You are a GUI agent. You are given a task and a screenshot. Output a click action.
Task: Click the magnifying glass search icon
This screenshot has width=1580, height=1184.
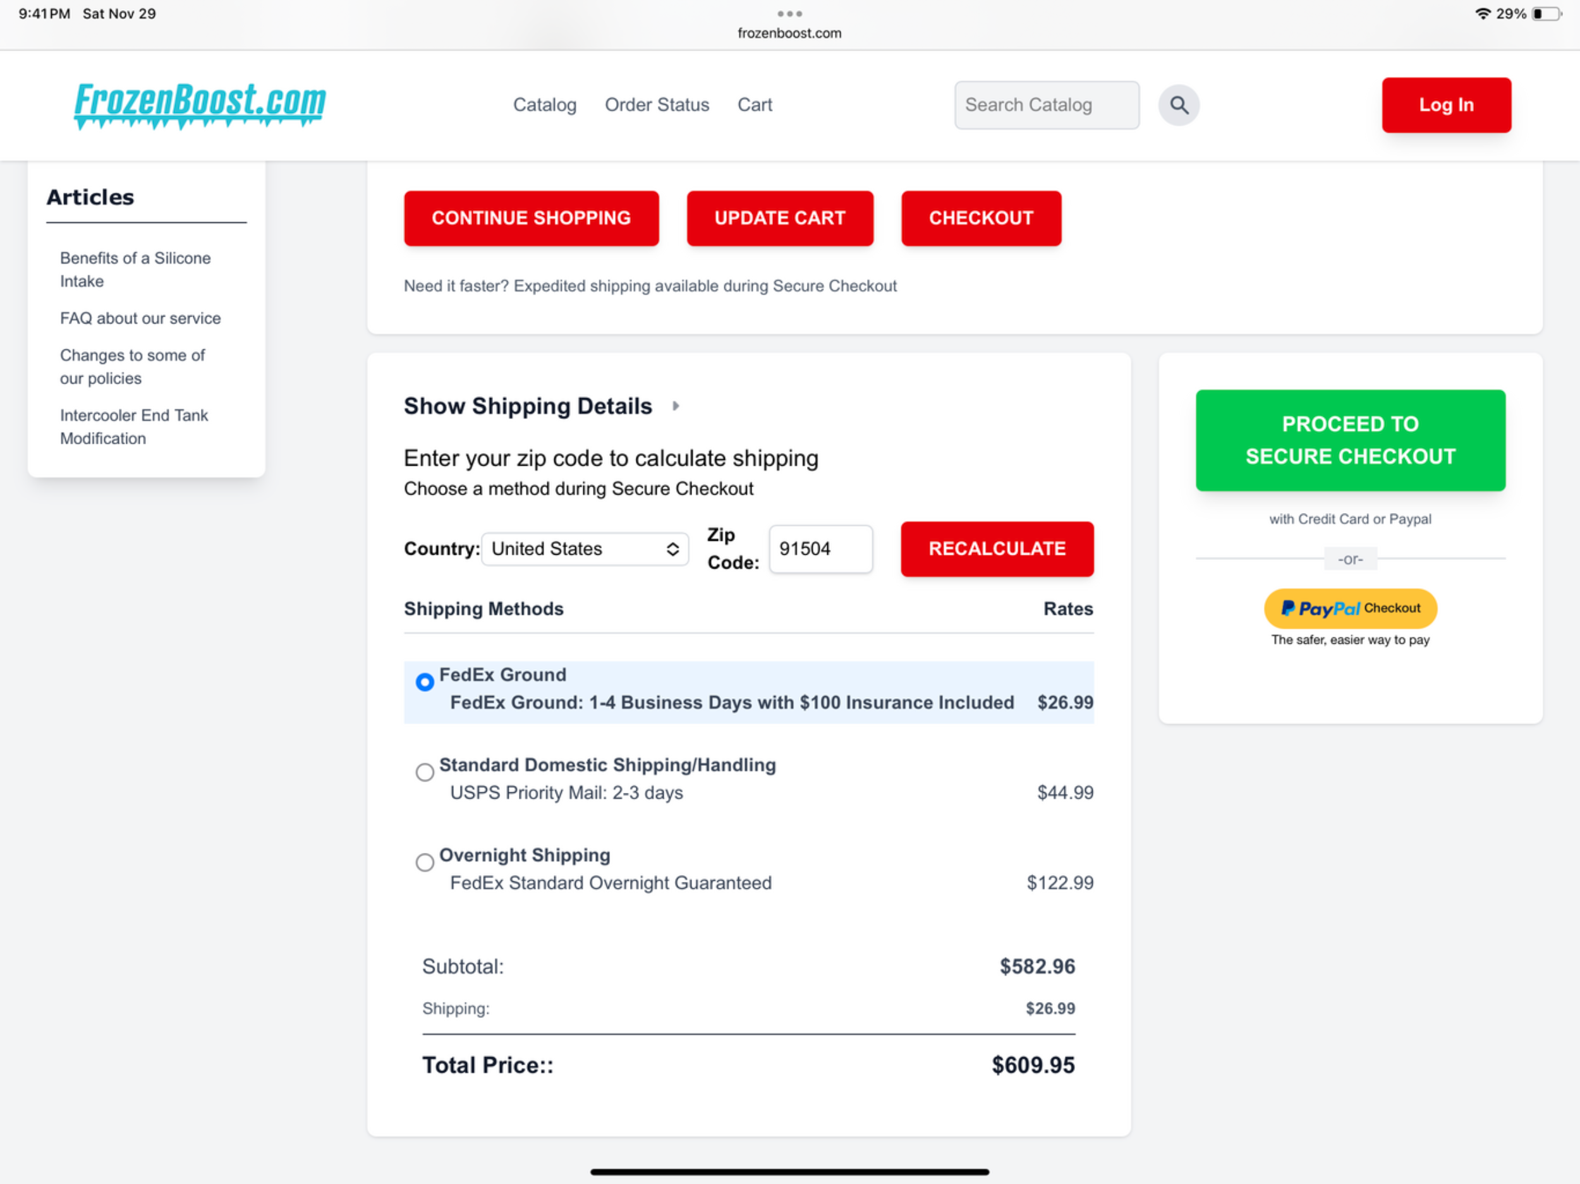click(x=1179, y=105)
